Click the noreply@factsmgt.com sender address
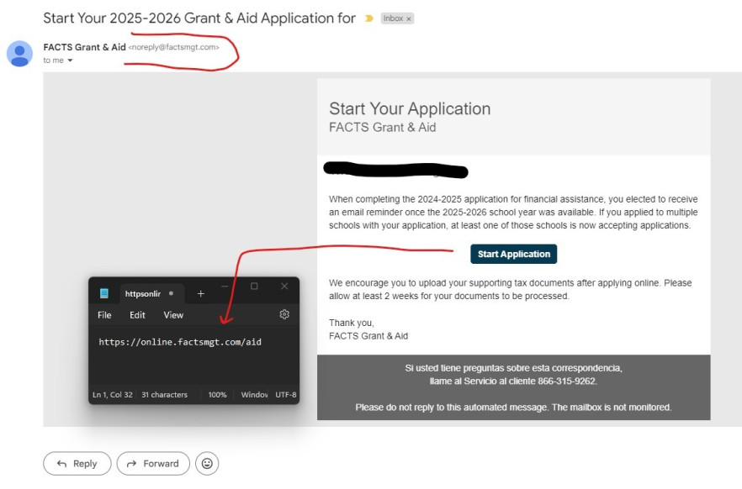The width and height of the screenshot is (742, 489). tap(173, 47)
